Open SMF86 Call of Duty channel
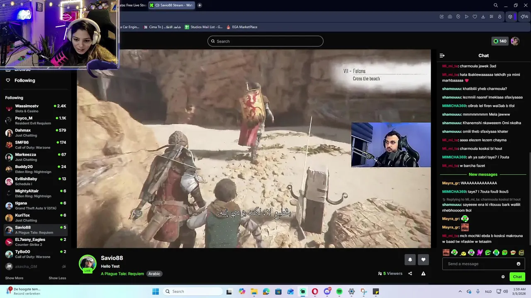The height and width of the screenshot is (298, 531). tap(35, 145)
